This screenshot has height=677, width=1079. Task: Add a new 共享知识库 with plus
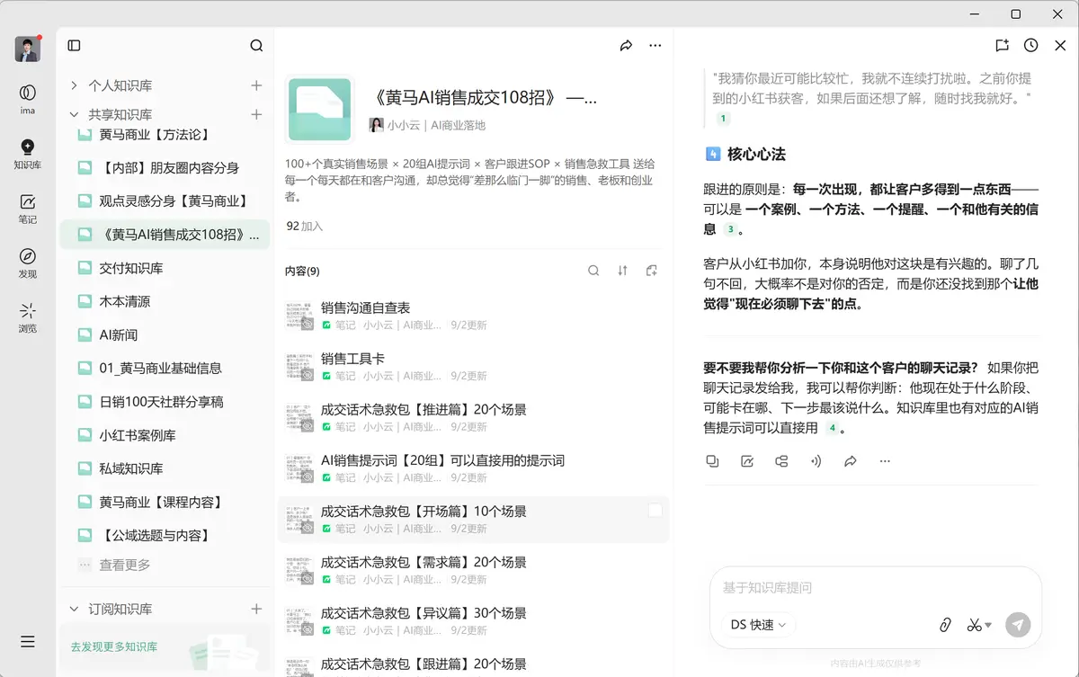coord(256,114)
